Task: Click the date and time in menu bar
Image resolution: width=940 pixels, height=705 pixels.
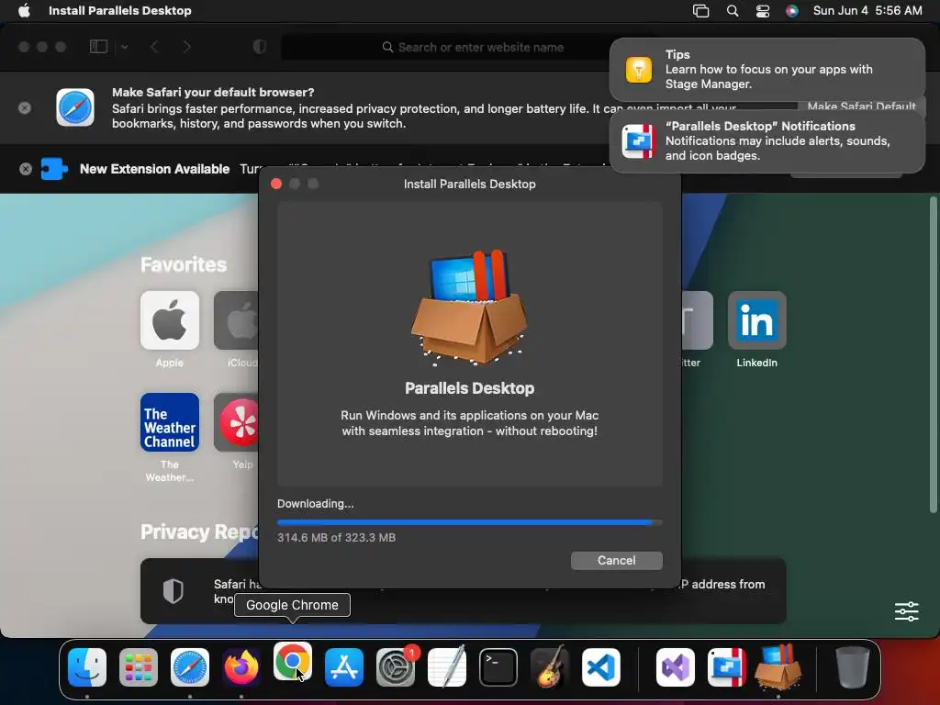Action: click(867, 10)
